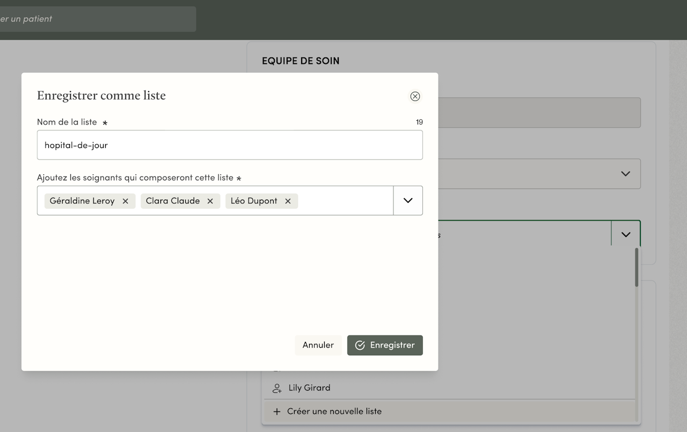
Task: Click Annuler button
Action: point(318,345)
